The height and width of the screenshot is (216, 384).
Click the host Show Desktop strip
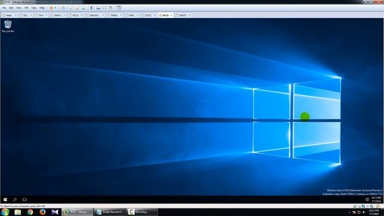tap(382, 212)
